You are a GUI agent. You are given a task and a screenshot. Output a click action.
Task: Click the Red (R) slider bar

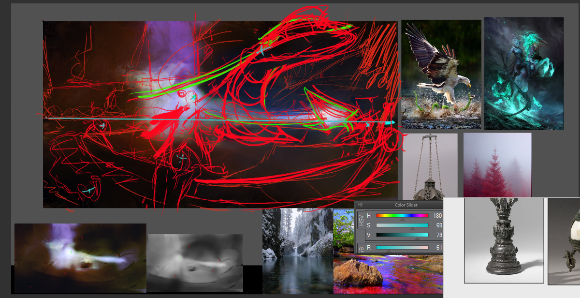tap(402, 248)
